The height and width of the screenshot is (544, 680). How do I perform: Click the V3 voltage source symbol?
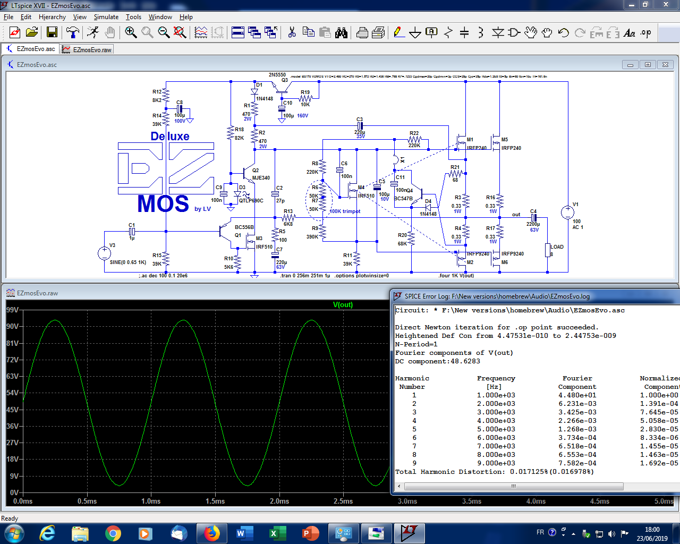click(104, 253)
